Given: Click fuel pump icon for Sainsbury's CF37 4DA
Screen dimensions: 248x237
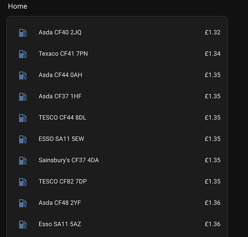Looking at the screenshot, I should [23, 161].
